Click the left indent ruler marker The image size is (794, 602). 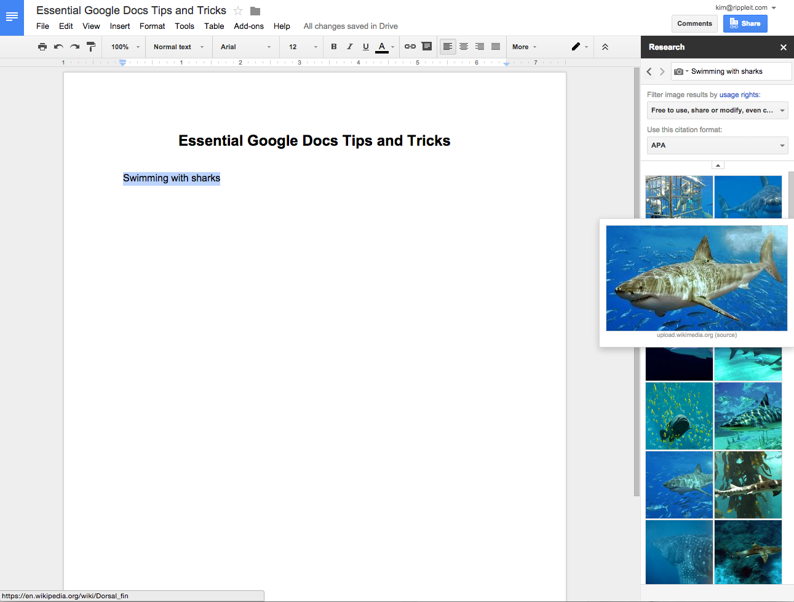(x=122, y=63)
